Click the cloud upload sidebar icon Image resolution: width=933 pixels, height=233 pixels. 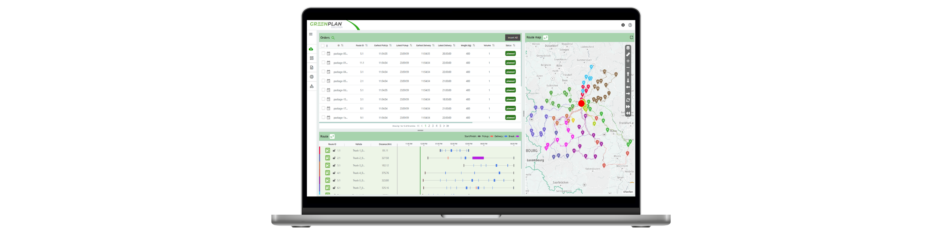pos(311,49)
